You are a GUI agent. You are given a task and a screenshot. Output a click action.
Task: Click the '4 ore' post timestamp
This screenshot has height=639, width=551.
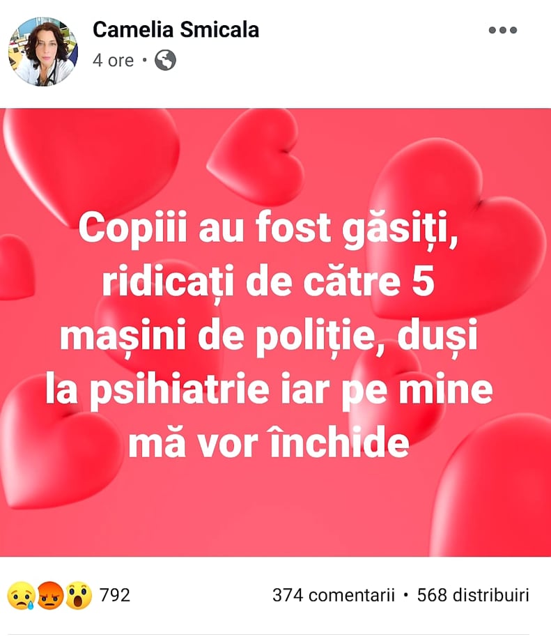113,61
